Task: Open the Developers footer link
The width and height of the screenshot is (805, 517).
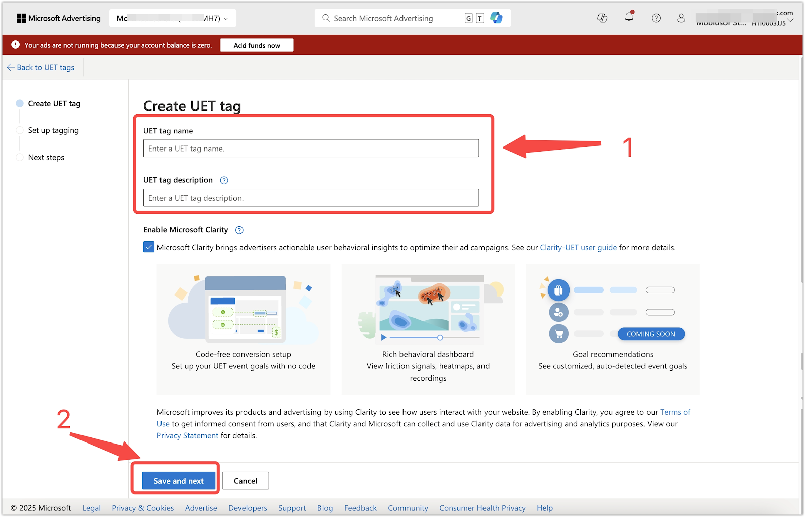Action: 248,508
